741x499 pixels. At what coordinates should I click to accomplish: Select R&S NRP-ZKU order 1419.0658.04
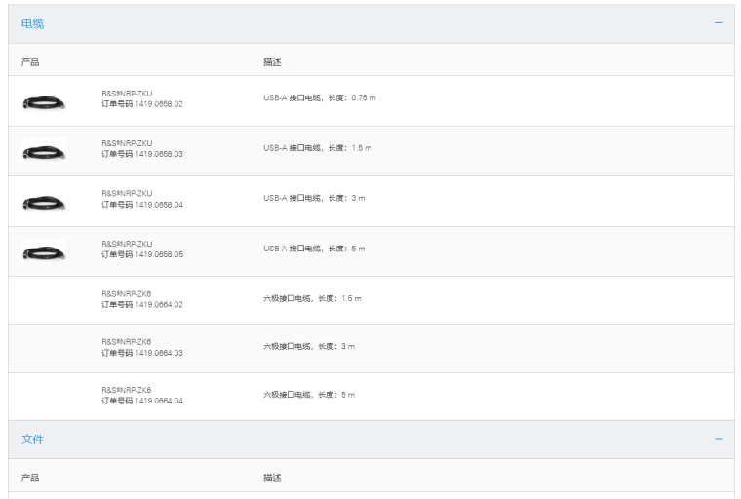142,198
